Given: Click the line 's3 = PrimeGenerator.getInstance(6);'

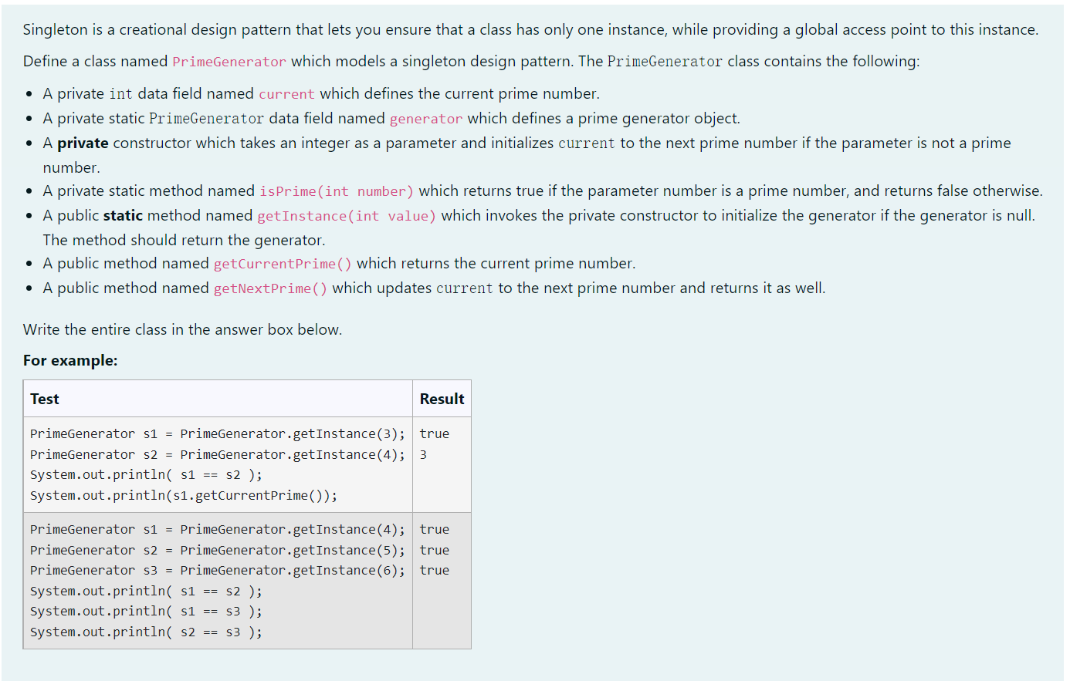Looking at the screenshot, I should [x=218, y=570].
